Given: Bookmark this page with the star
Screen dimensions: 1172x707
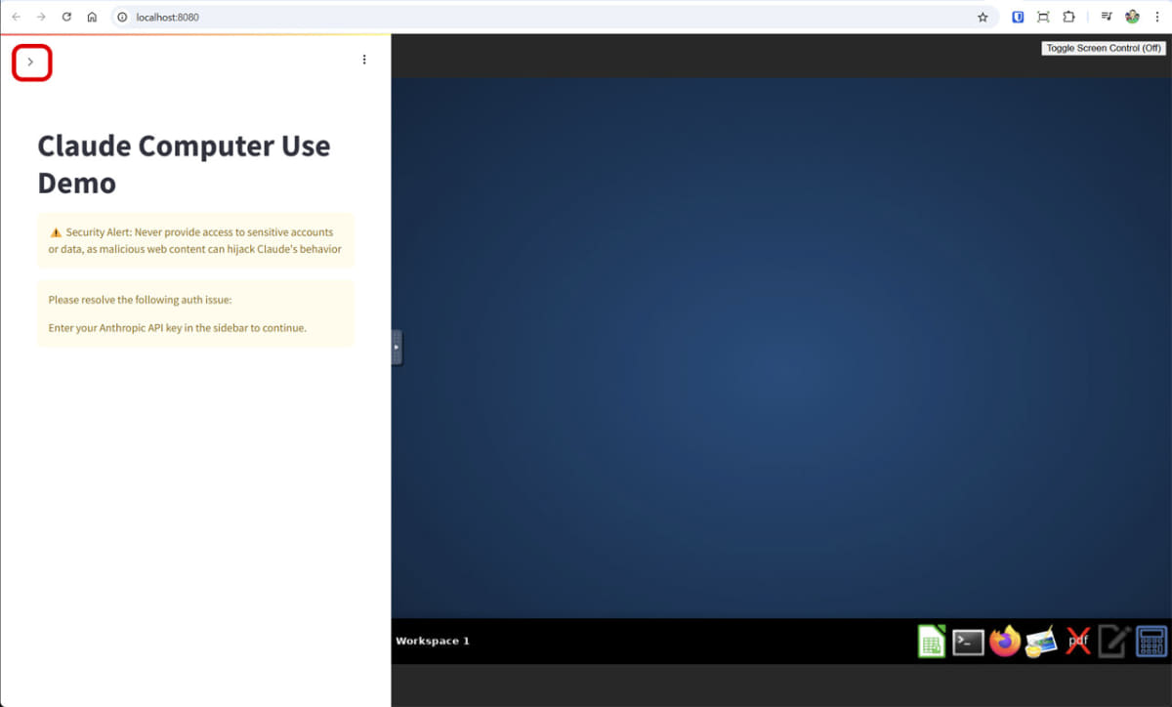Looking at the screenshot, I should click(983, 17).
